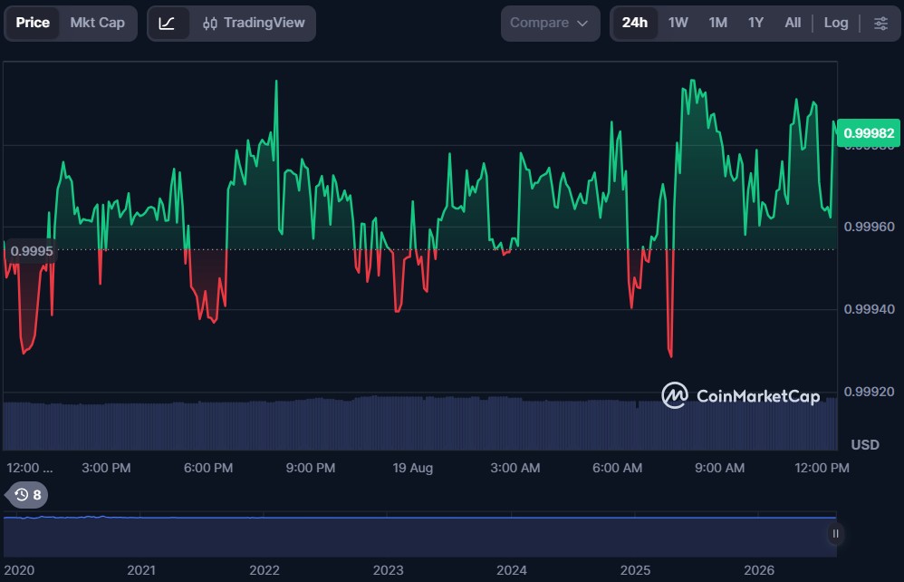The width and height of the screenshot is (904, 582).
Task: Click the history events badge showing 8
Action: click(28, 495)
